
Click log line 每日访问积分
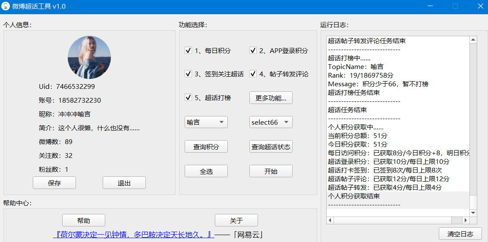tap(399, 153)
